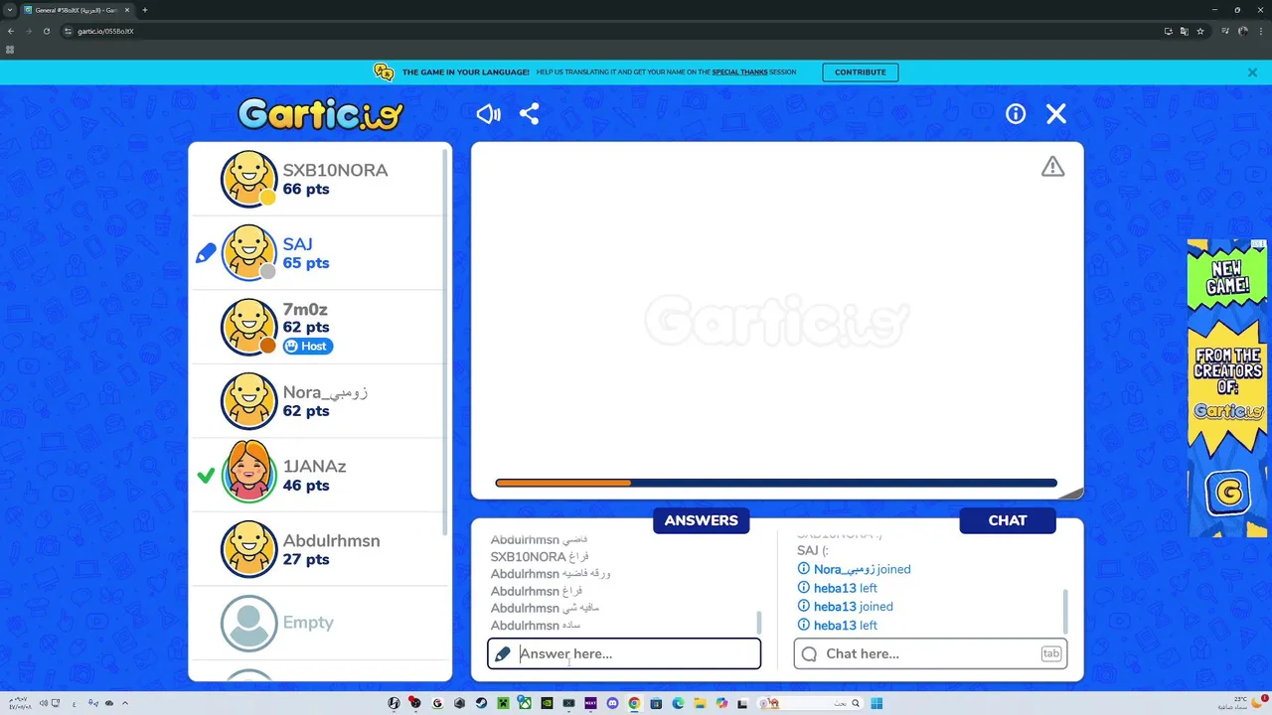Open the apps grid in bookmarks bar
1272x715 pixels.
coord(10,49)
